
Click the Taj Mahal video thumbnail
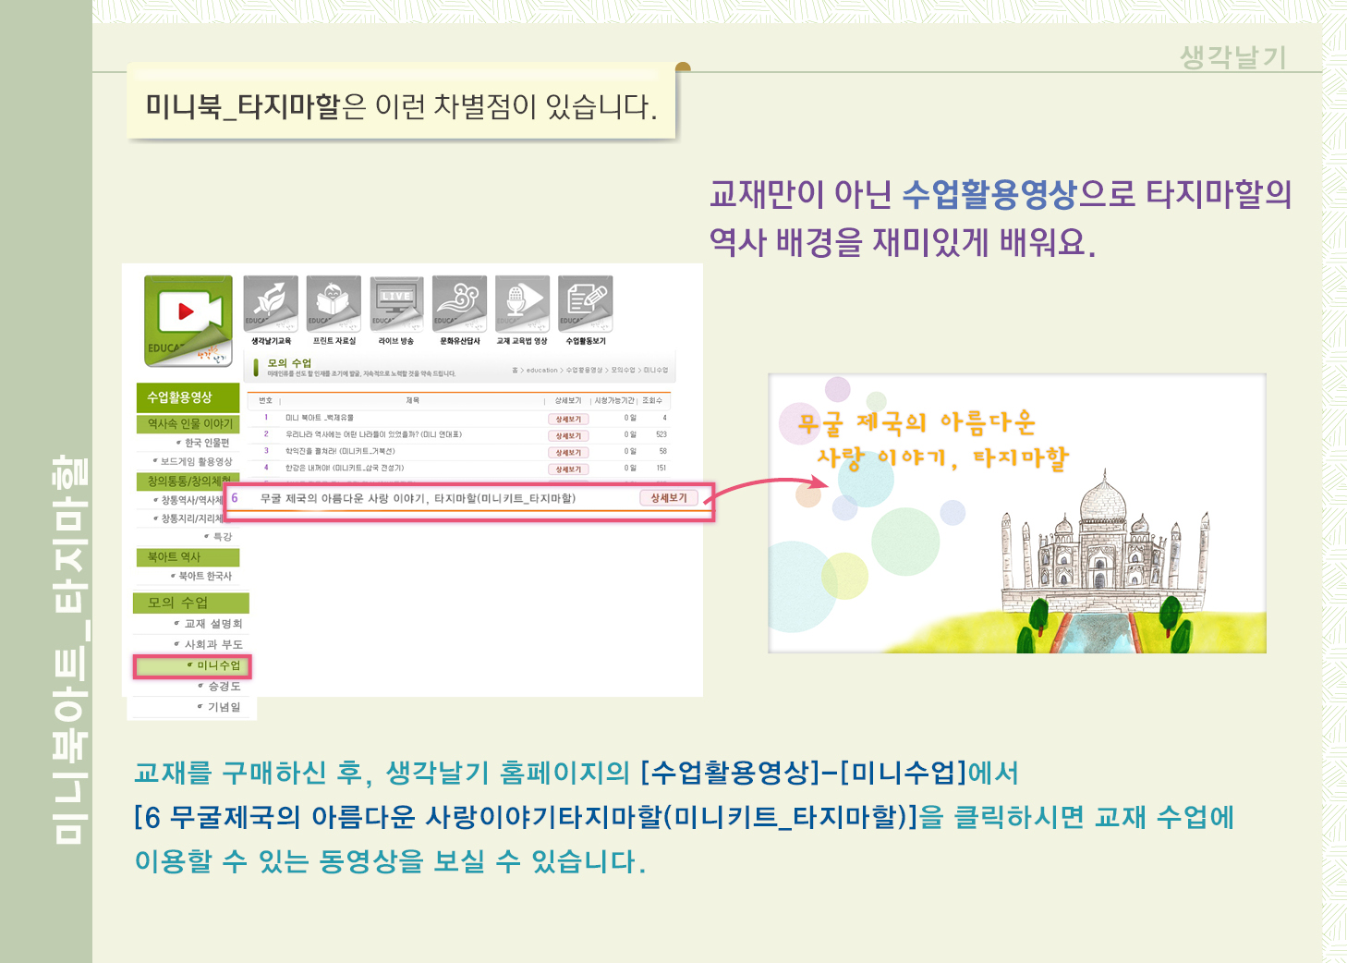click(1016, 514)
